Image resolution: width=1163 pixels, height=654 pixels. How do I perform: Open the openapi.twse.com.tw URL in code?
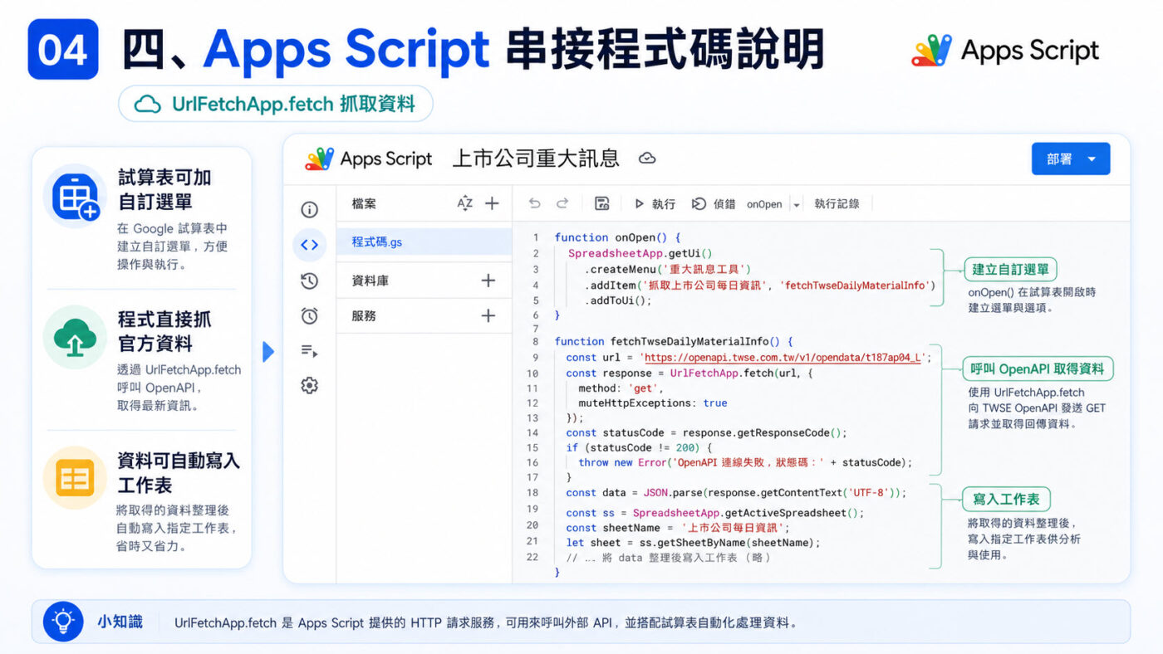pos(783,358)
